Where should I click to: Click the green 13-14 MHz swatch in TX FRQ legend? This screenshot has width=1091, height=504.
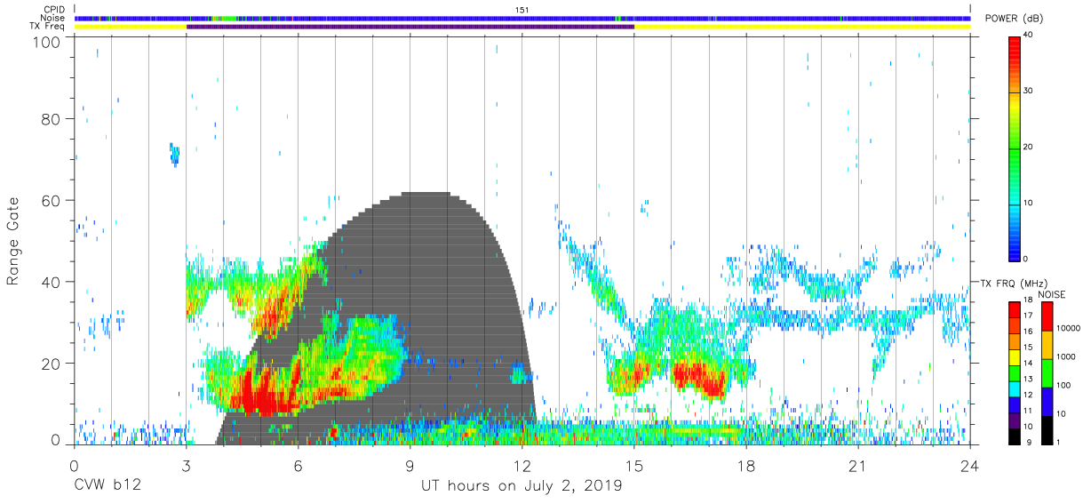point(1014,372)
